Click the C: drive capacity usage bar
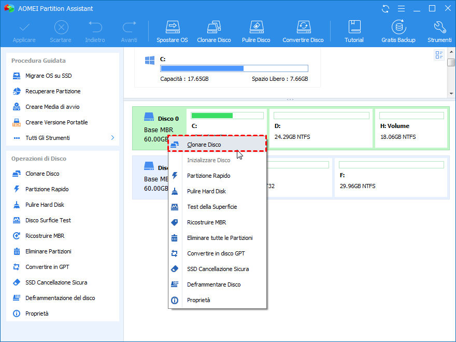 click(x=234, y=68)
